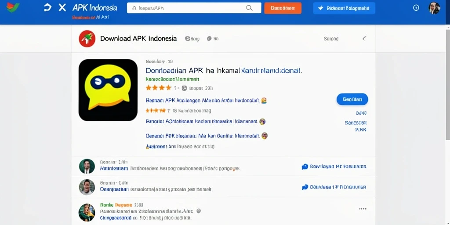Viewport: 450px width, 225px height.
Task: Click the "BPR" link below the blue pill button
Action: click(x=361, y=113)
